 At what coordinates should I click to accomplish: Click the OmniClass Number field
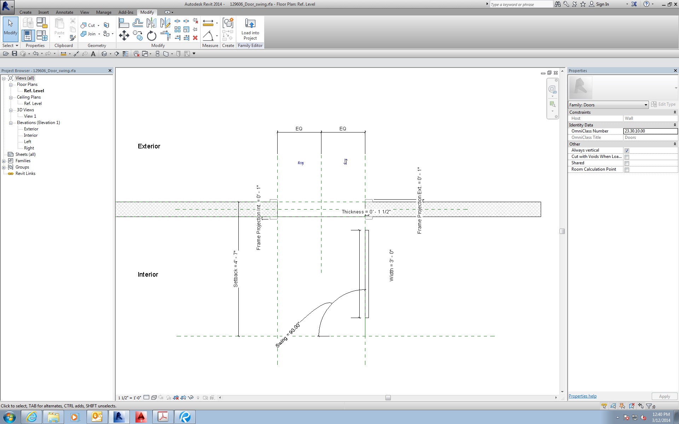(x=650, y=131)
